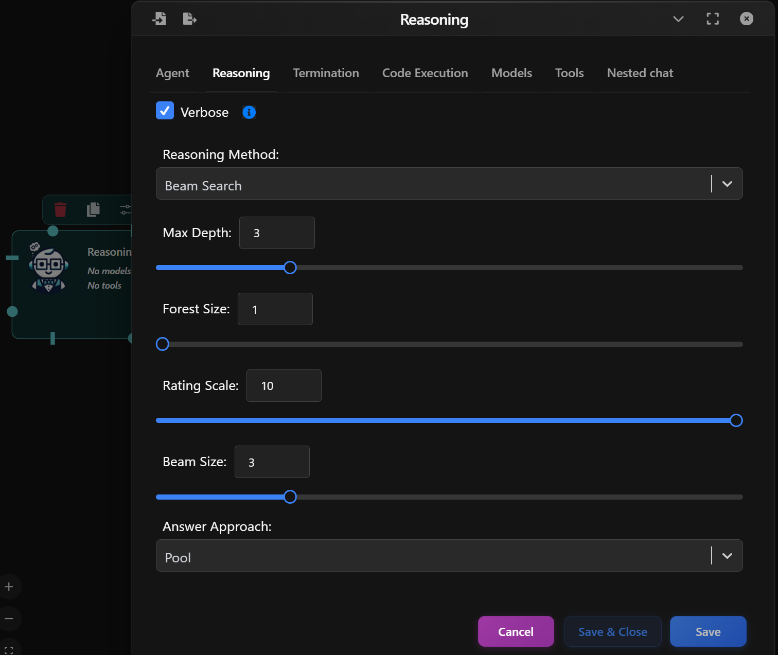Switch to the Termination tab
778x655 pixels.
(x=326, y=73)
